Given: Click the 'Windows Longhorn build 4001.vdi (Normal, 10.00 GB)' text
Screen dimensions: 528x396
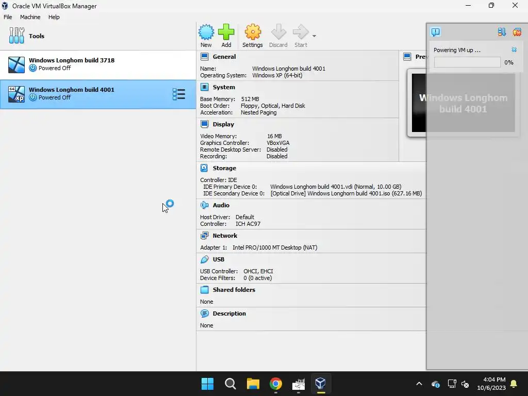Looking at the screenshot, I should pos(336,187).
